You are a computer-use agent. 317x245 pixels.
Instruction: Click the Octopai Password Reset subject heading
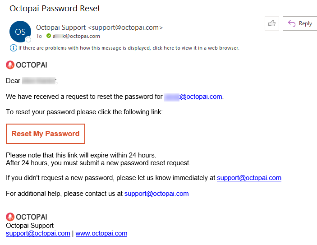tap(55, 9)
